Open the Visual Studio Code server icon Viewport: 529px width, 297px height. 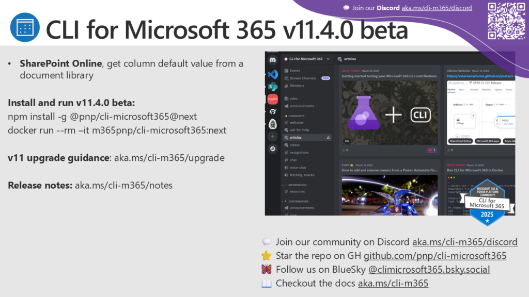(x=273, y=74)
